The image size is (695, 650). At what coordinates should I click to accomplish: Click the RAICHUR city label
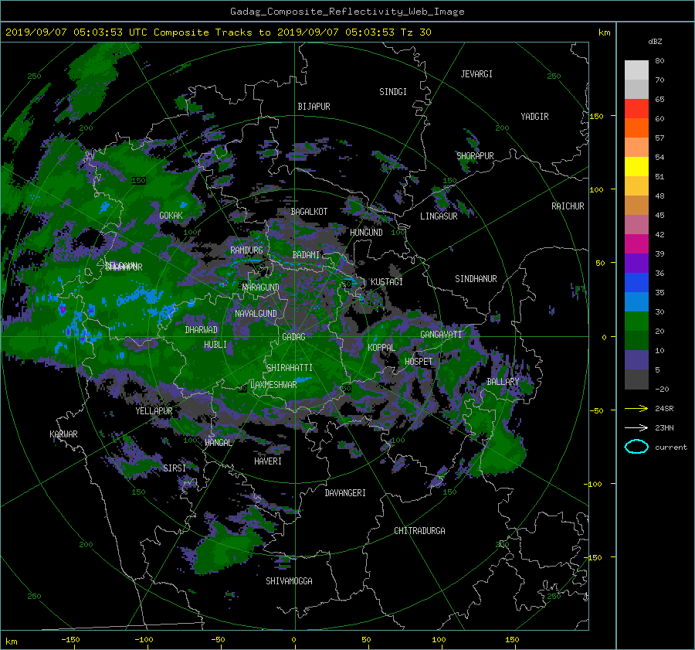pos(568,206)
